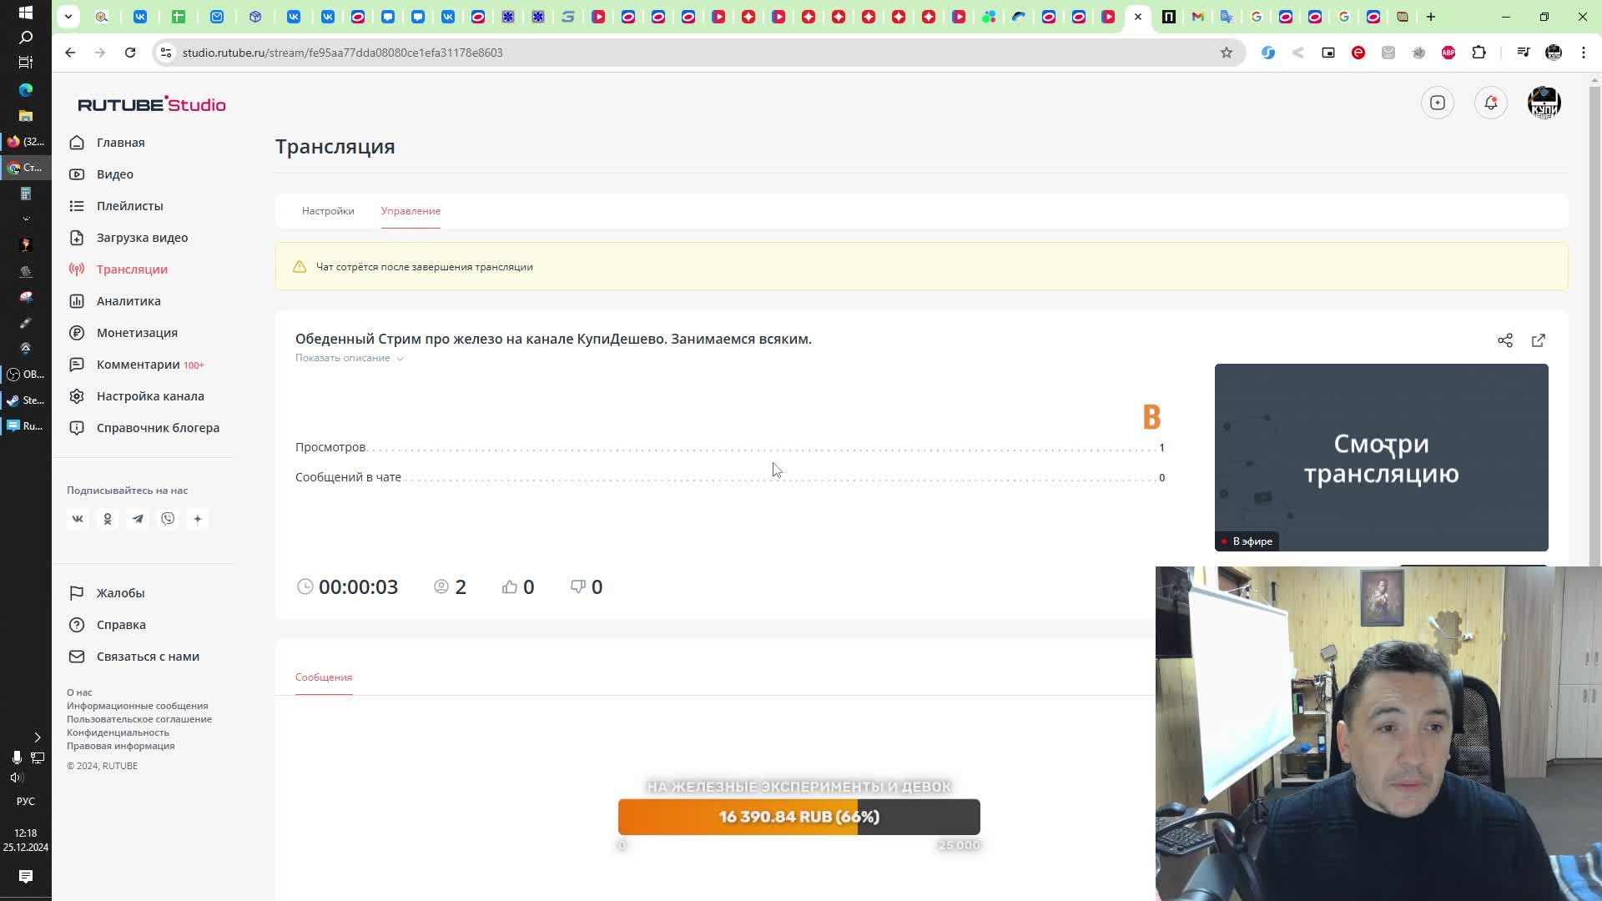Open the browser tab search dropdown
The height and width of the screenshot is (901, 1602).
[68, 17]
